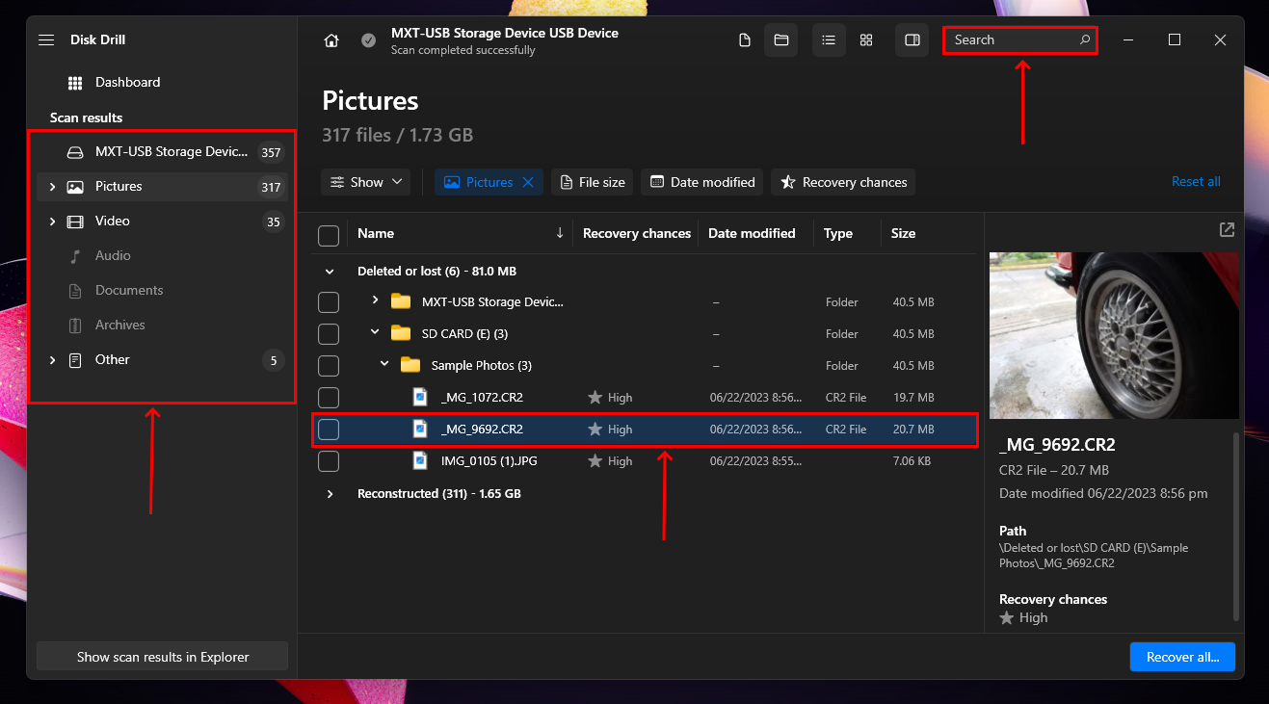Sort by Size column
The image size is (1269, 704).
[x=903, y=233]
